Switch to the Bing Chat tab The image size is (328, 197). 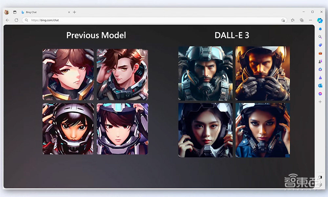[43, 12]
